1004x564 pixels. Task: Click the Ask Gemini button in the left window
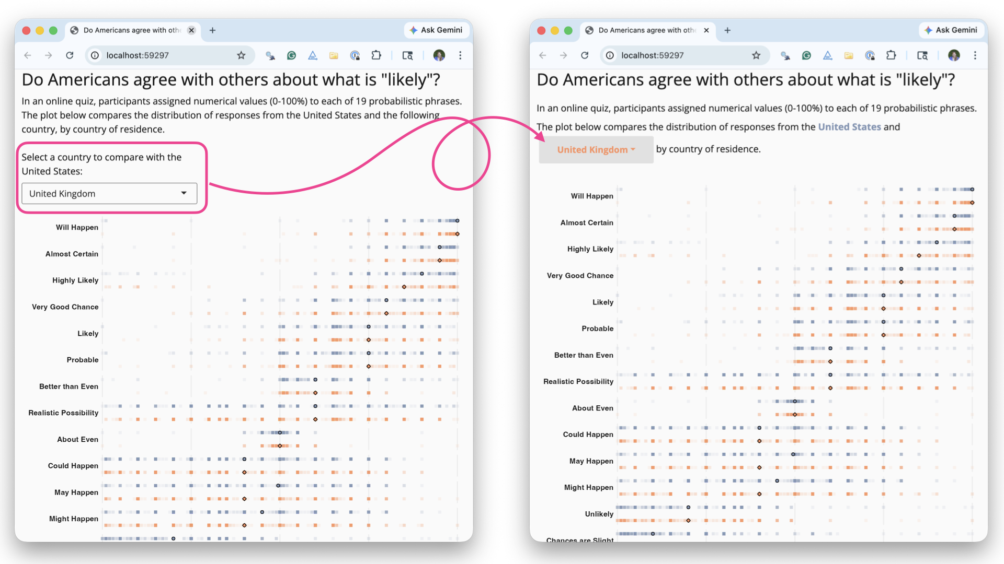point(436,30)
